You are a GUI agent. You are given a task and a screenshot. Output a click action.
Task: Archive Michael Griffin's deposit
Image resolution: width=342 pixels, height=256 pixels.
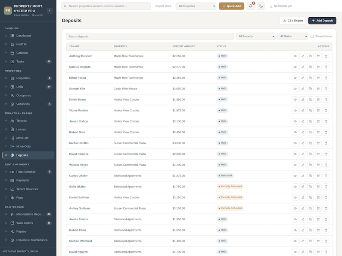pyautogui.click(x=318, y=143)
